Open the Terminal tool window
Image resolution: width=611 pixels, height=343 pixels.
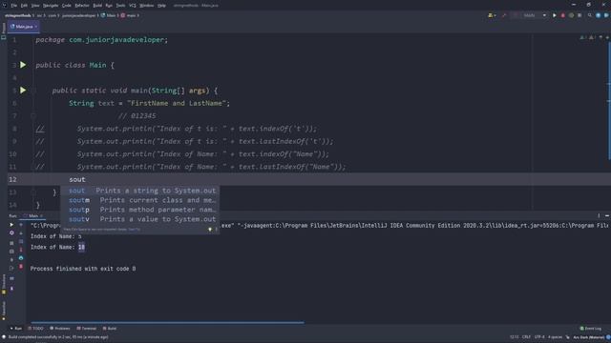[x=87, y=329]
